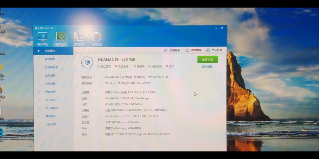Click the 生成报表 report icon
Viewport: 319px width, 159px height.
click(x=208, y=50)
